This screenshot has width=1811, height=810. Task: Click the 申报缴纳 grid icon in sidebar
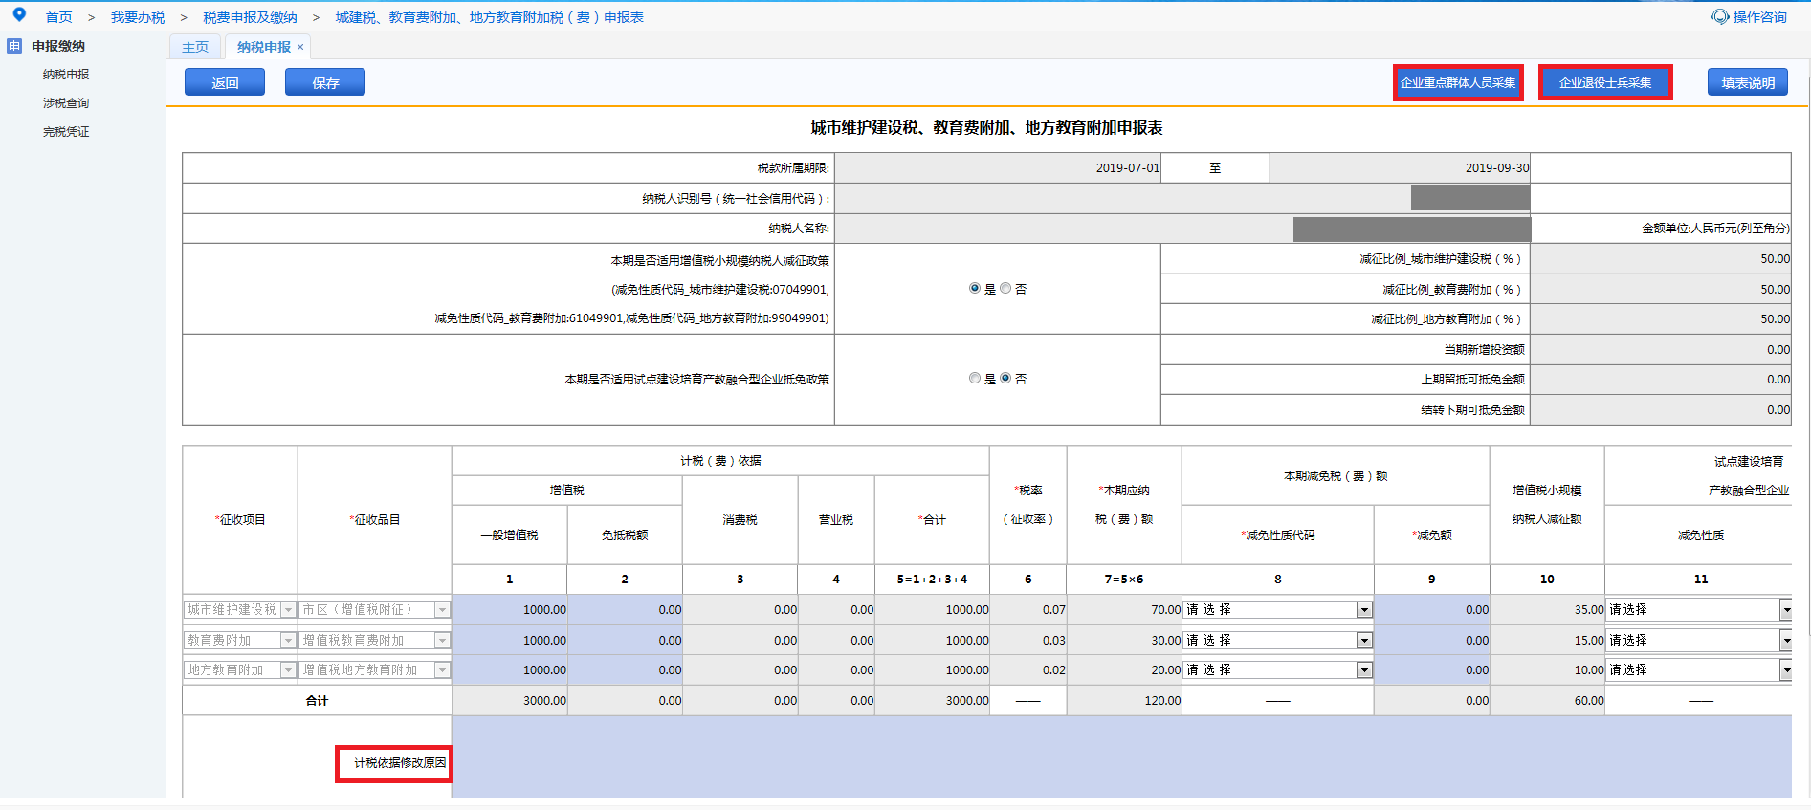[14, 46]
